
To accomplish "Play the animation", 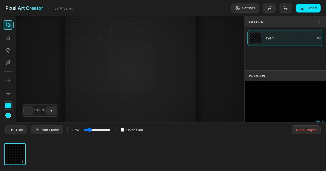I will point(16,130).
